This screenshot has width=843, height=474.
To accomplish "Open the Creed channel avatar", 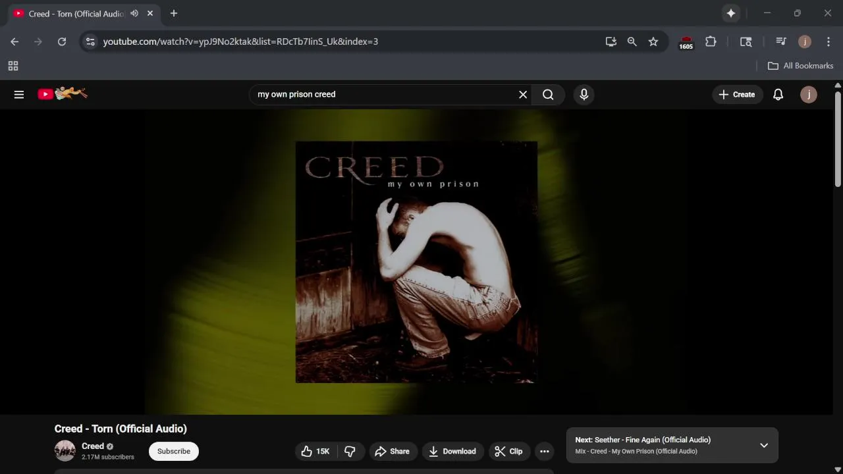I will point(65,451).
